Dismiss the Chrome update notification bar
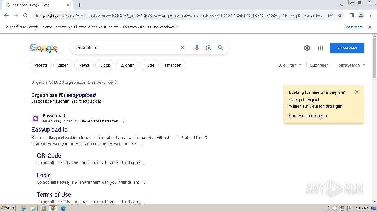Image resolution: width=377 pixels, height=212 pixels. tap(370, 27)
